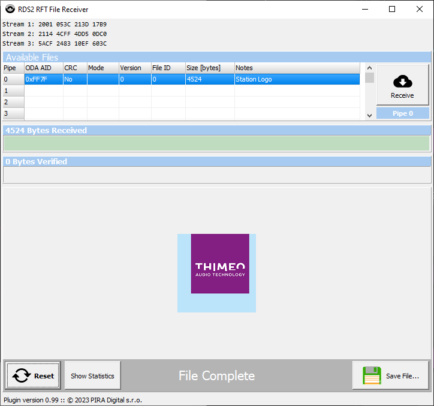Click the File Complete status text
Screen dimensions: 434x406
217,375
